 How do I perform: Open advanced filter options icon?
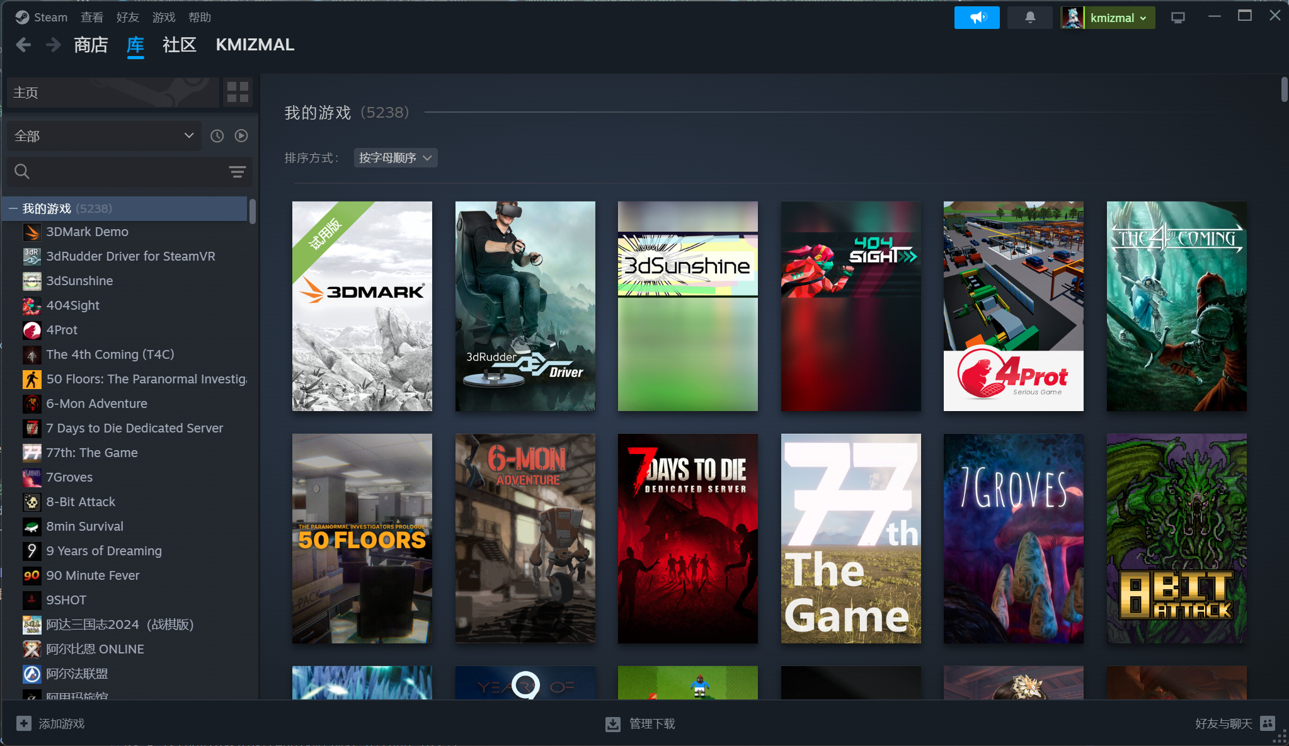[237, 172]
